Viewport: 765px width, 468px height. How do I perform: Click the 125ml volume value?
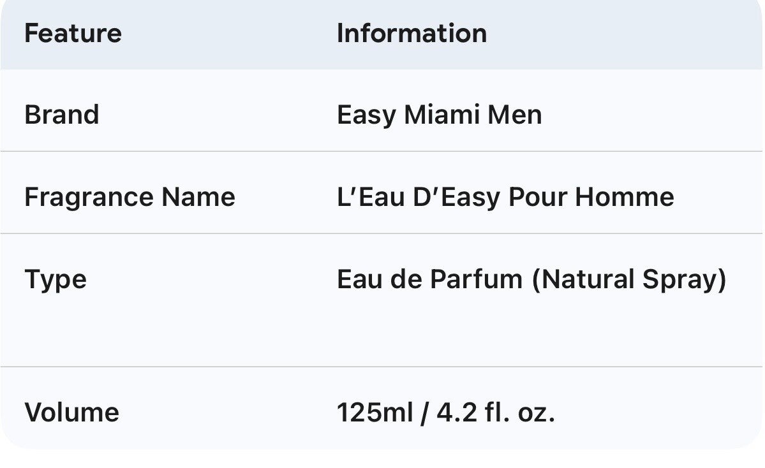[x=375, y=413]
